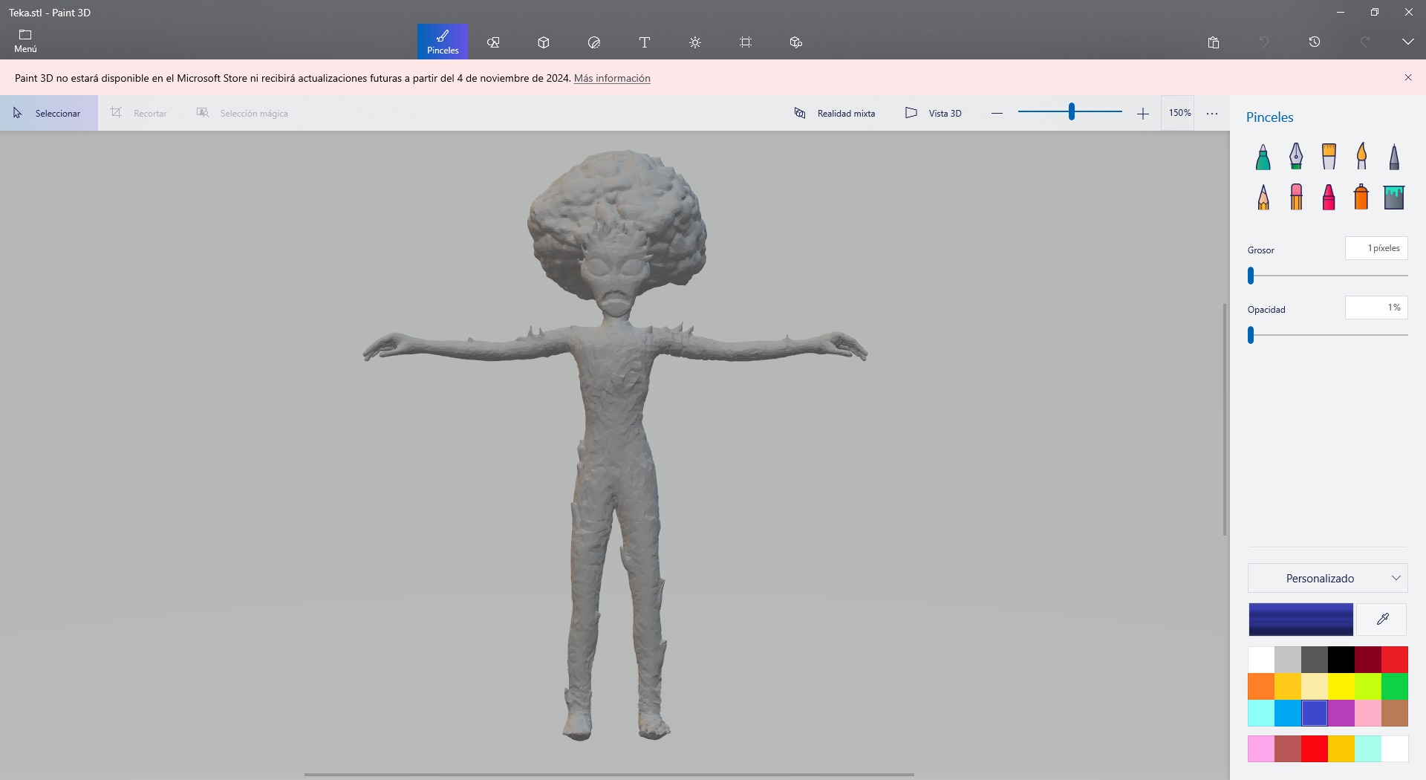This screenshot has height=780, width=1426.
Task: Select the Watercolor brush tool
Action: (x=1361, y=157)
